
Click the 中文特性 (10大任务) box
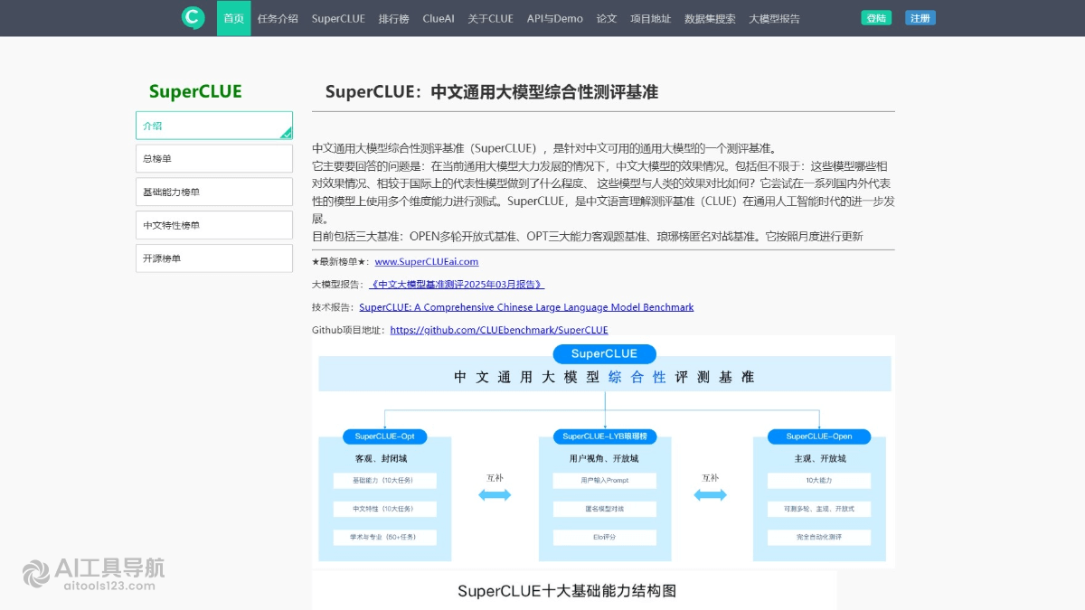tap(385, 509)
